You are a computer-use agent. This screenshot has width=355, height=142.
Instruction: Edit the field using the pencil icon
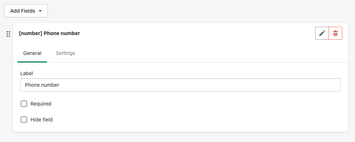322,33
